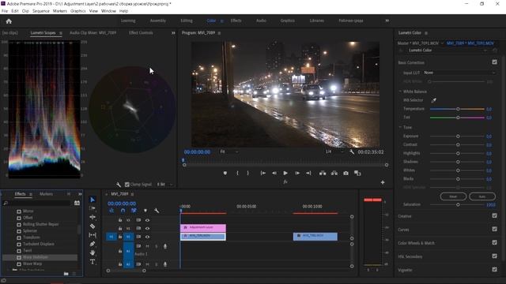Image resolution: width=506 pixels, height=284 pixels.
Task: Click the Auto button in Tone
Action: point(482,196)
